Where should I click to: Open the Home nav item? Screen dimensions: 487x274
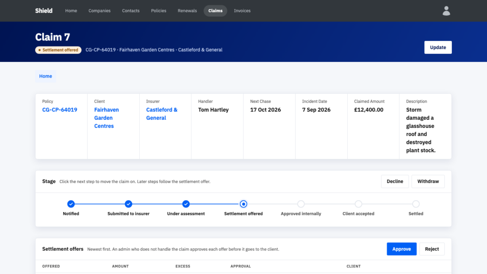point(71,10)
